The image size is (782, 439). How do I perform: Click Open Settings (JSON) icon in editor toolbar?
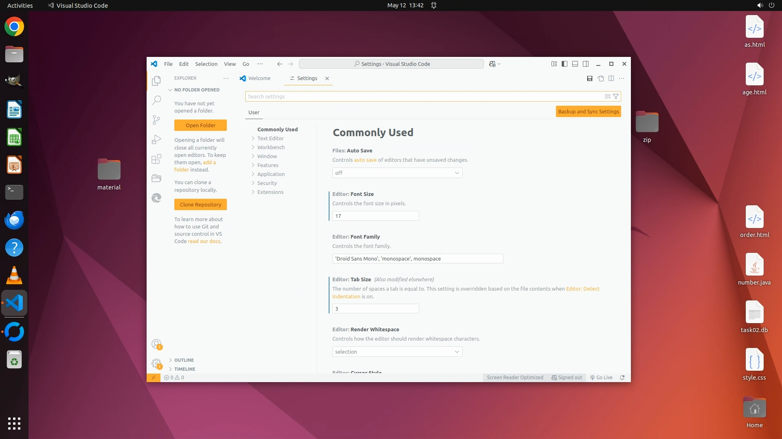[x=600, y=78]
